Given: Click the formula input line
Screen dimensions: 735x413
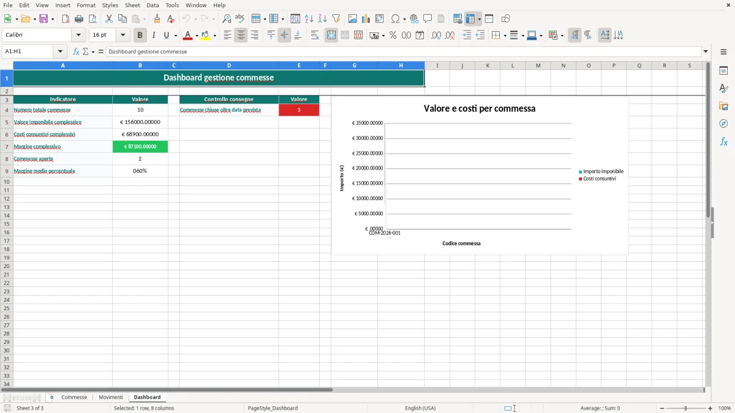Looking at the screenshot, I should [404, 51].
